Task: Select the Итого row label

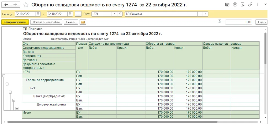Action: pos(49,114)
